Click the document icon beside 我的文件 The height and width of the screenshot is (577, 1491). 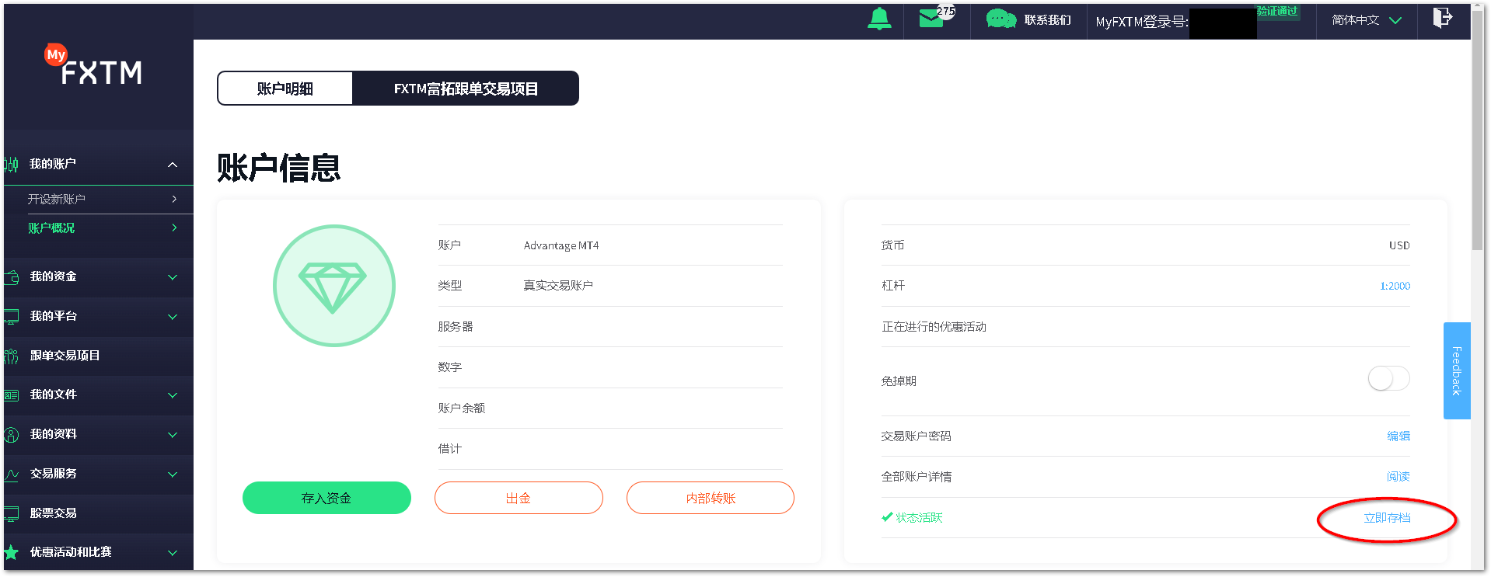point(11,395)
